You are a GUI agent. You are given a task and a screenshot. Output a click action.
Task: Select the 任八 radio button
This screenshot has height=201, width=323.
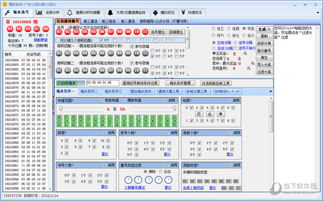(x=244, y=35)
